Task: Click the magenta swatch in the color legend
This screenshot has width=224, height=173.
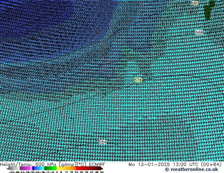Action: 28,168
